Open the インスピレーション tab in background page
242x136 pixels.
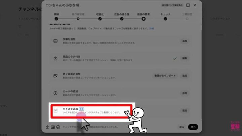coord(30,19)
